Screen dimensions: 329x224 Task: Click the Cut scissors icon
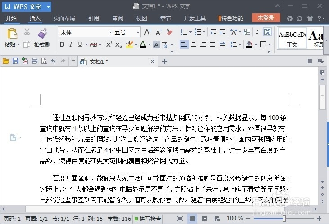point(27,31)
